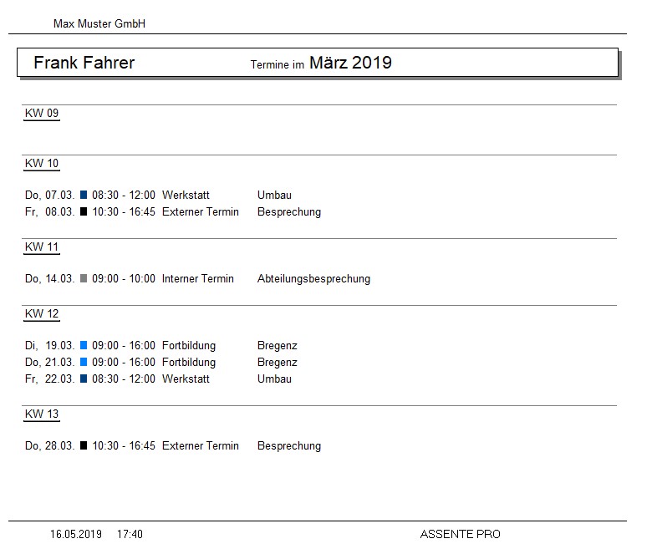Click time 09:00 - 16:00 on 19.03.

(x=124, y=345)
